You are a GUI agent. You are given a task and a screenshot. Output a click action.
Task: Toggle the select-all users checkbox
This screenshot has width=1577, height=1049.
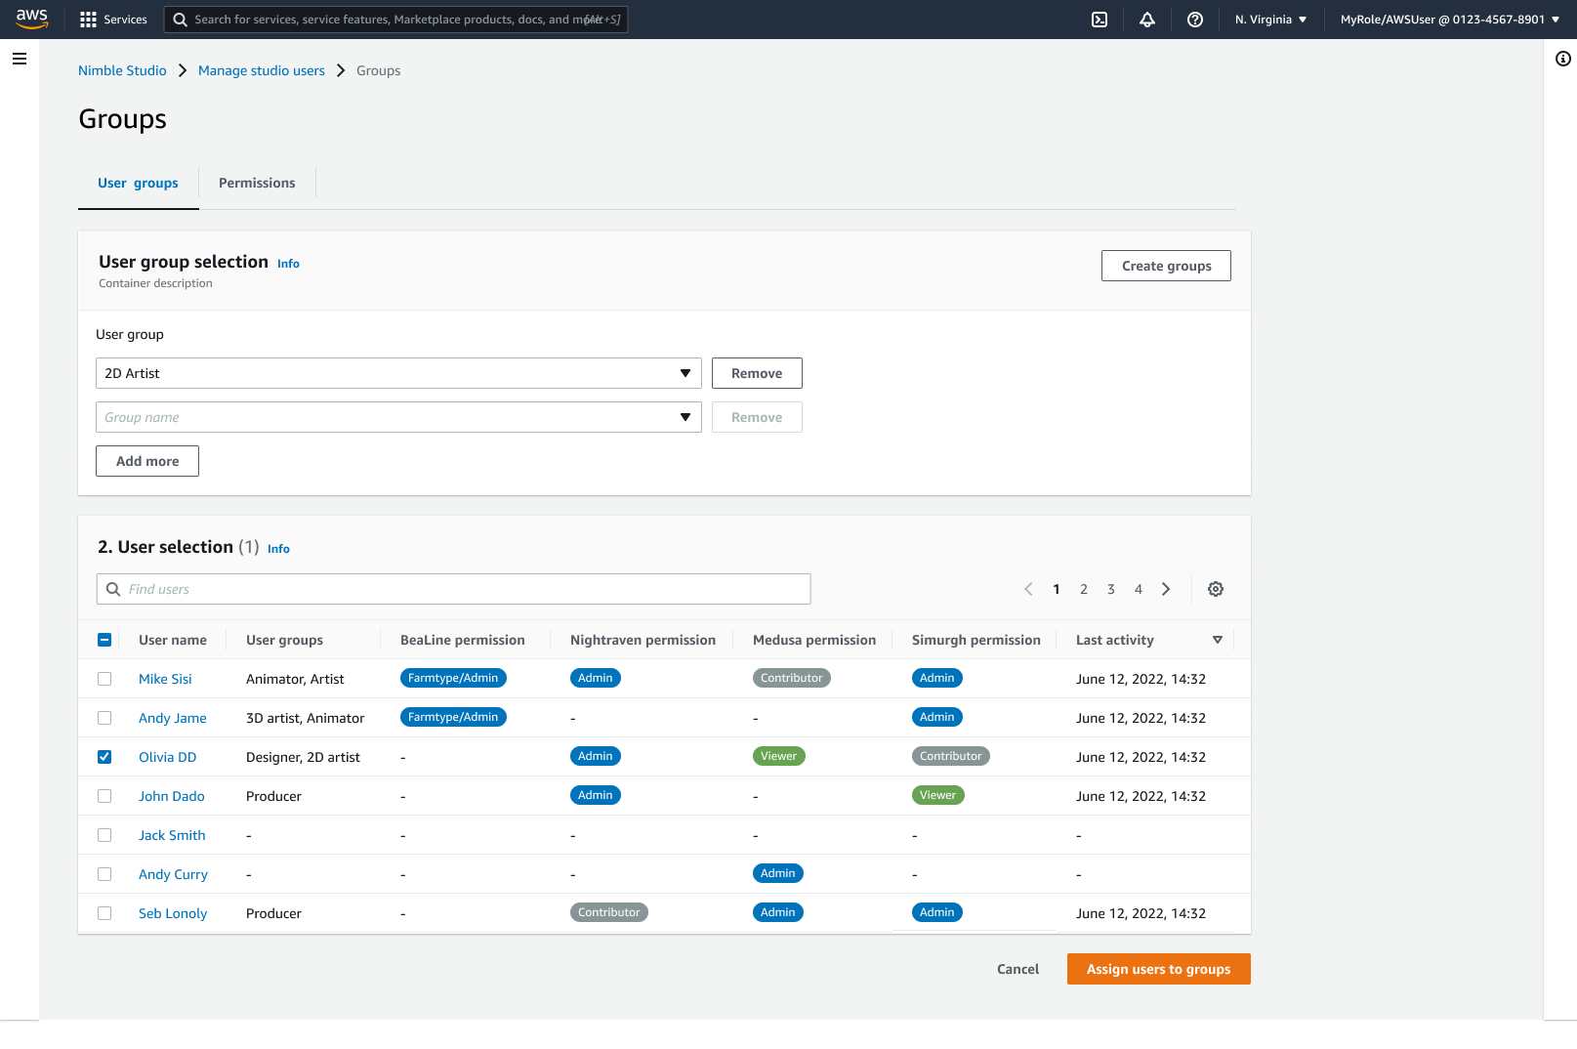pyautogui.click(x=104, y=640)
